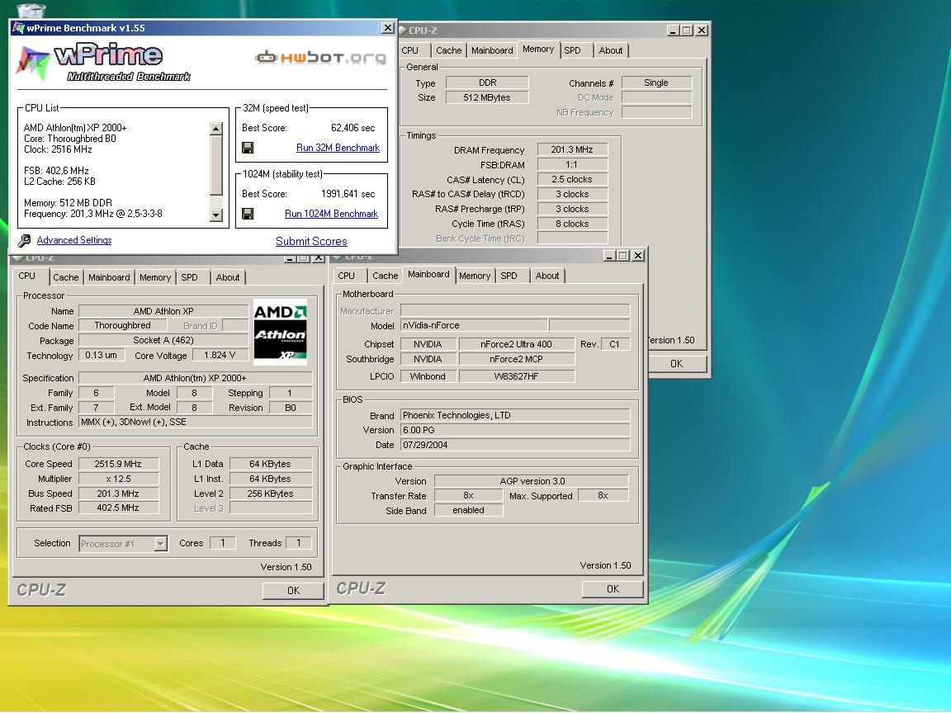951x713 pixels.
Task: Open SPD tab in CPU-Z Mainboard window
Action: tap(509, 276)
